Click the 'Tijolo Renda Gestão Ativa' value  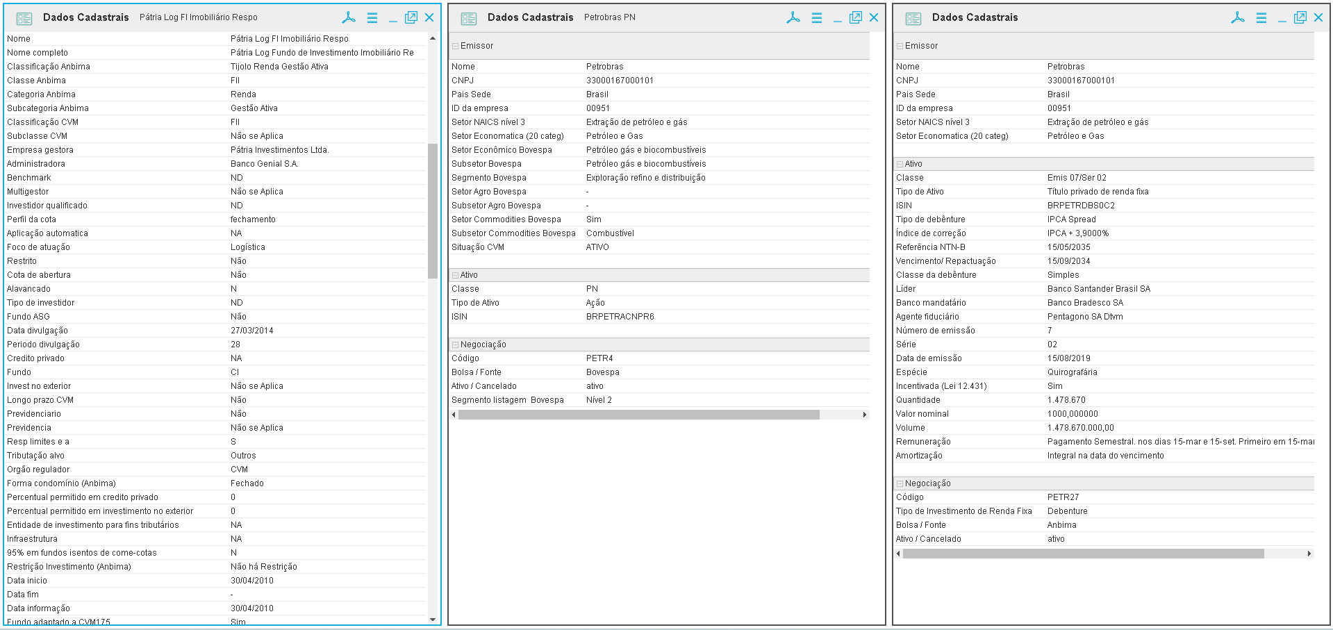[279, 67]
